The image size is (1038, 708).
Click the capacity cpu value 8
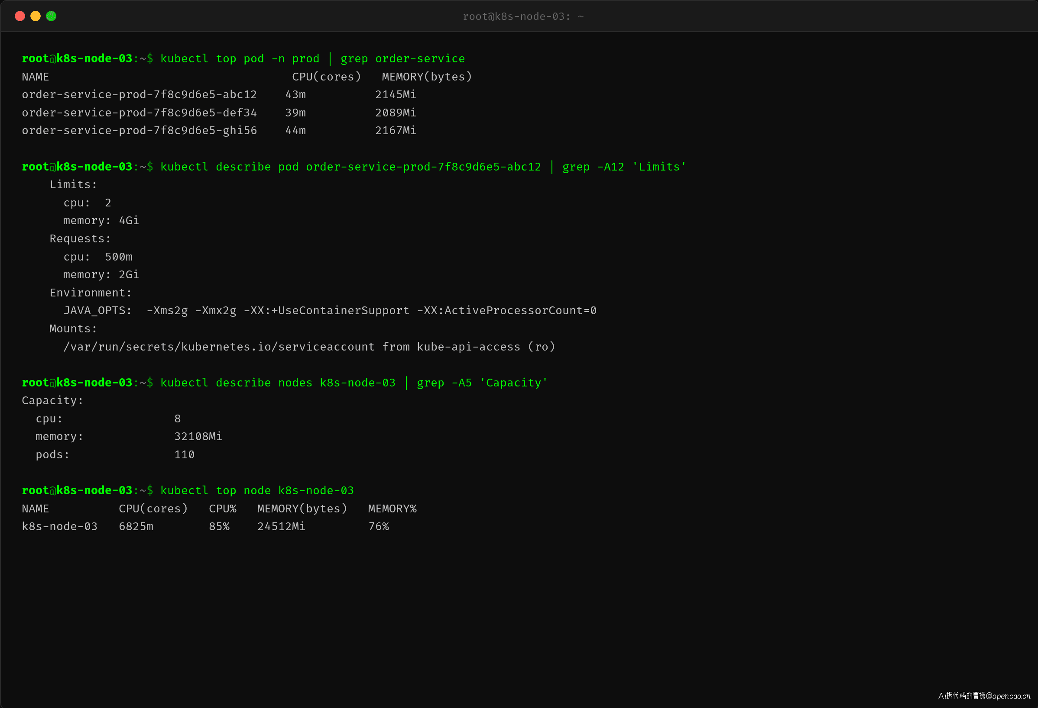[178, 419]
